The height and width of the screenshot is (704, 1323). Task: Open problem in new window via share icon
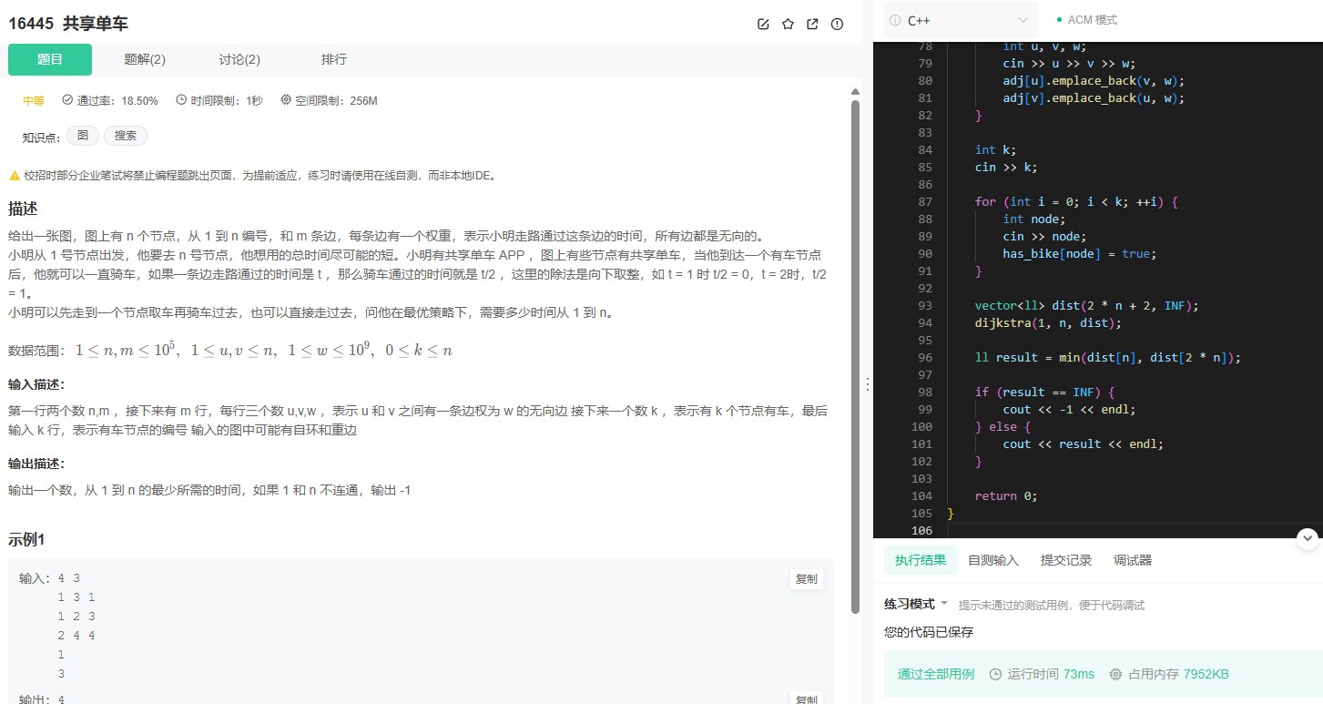[x=812, y=24]
